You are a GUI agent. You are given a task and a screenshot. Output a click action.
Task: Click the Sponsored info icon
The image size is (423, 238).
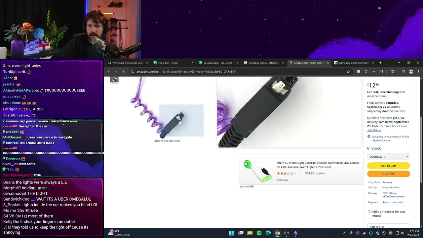click(252, 186)
